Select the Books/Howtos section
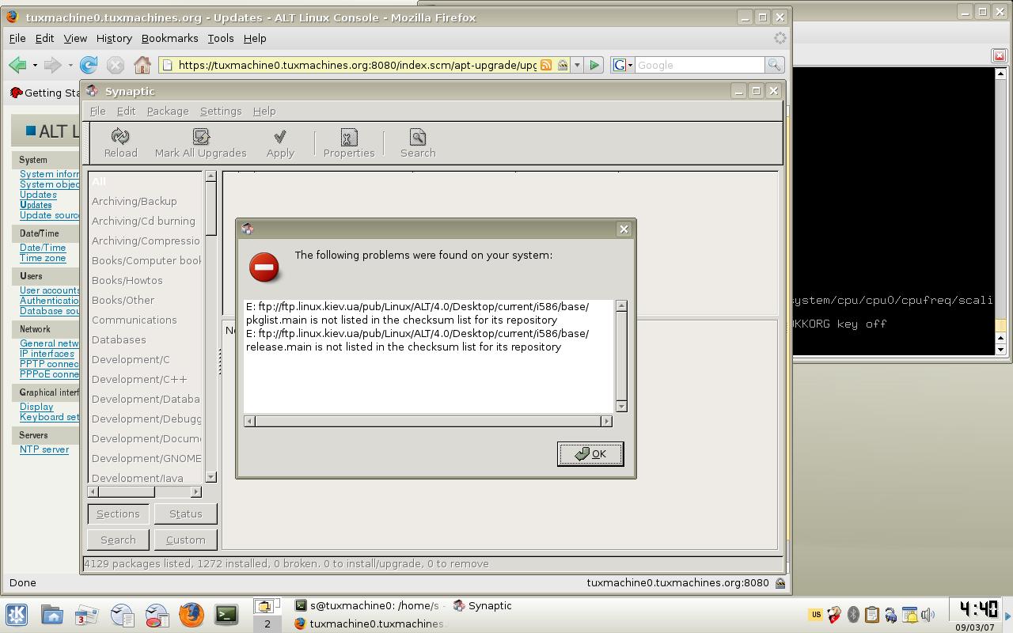Image resolution: width=1013 pixels, height=633 pixels. pos(127,280)
